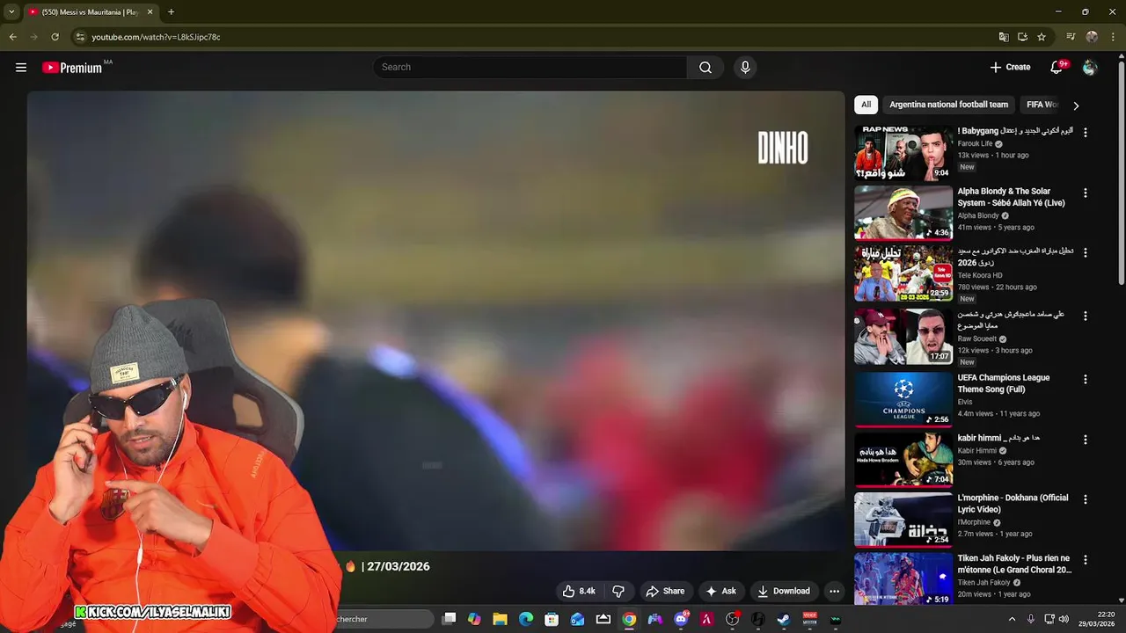Screen dimensions: 1126x633
Task: Open UEFA Champions League Theme thumbnail
Action: (903, 399)
